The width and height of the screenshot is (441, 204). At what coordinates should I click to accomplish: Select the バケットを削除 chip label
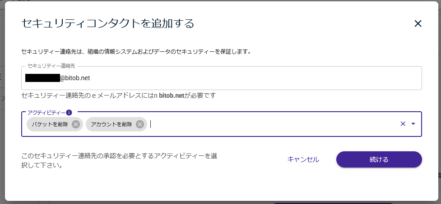[50, 124]
